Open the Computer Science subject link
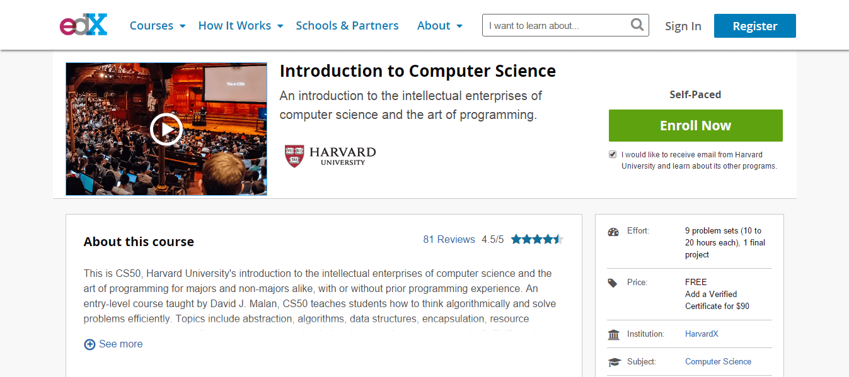The height and width of the screenshot is (377, 849). pos(719,362)
